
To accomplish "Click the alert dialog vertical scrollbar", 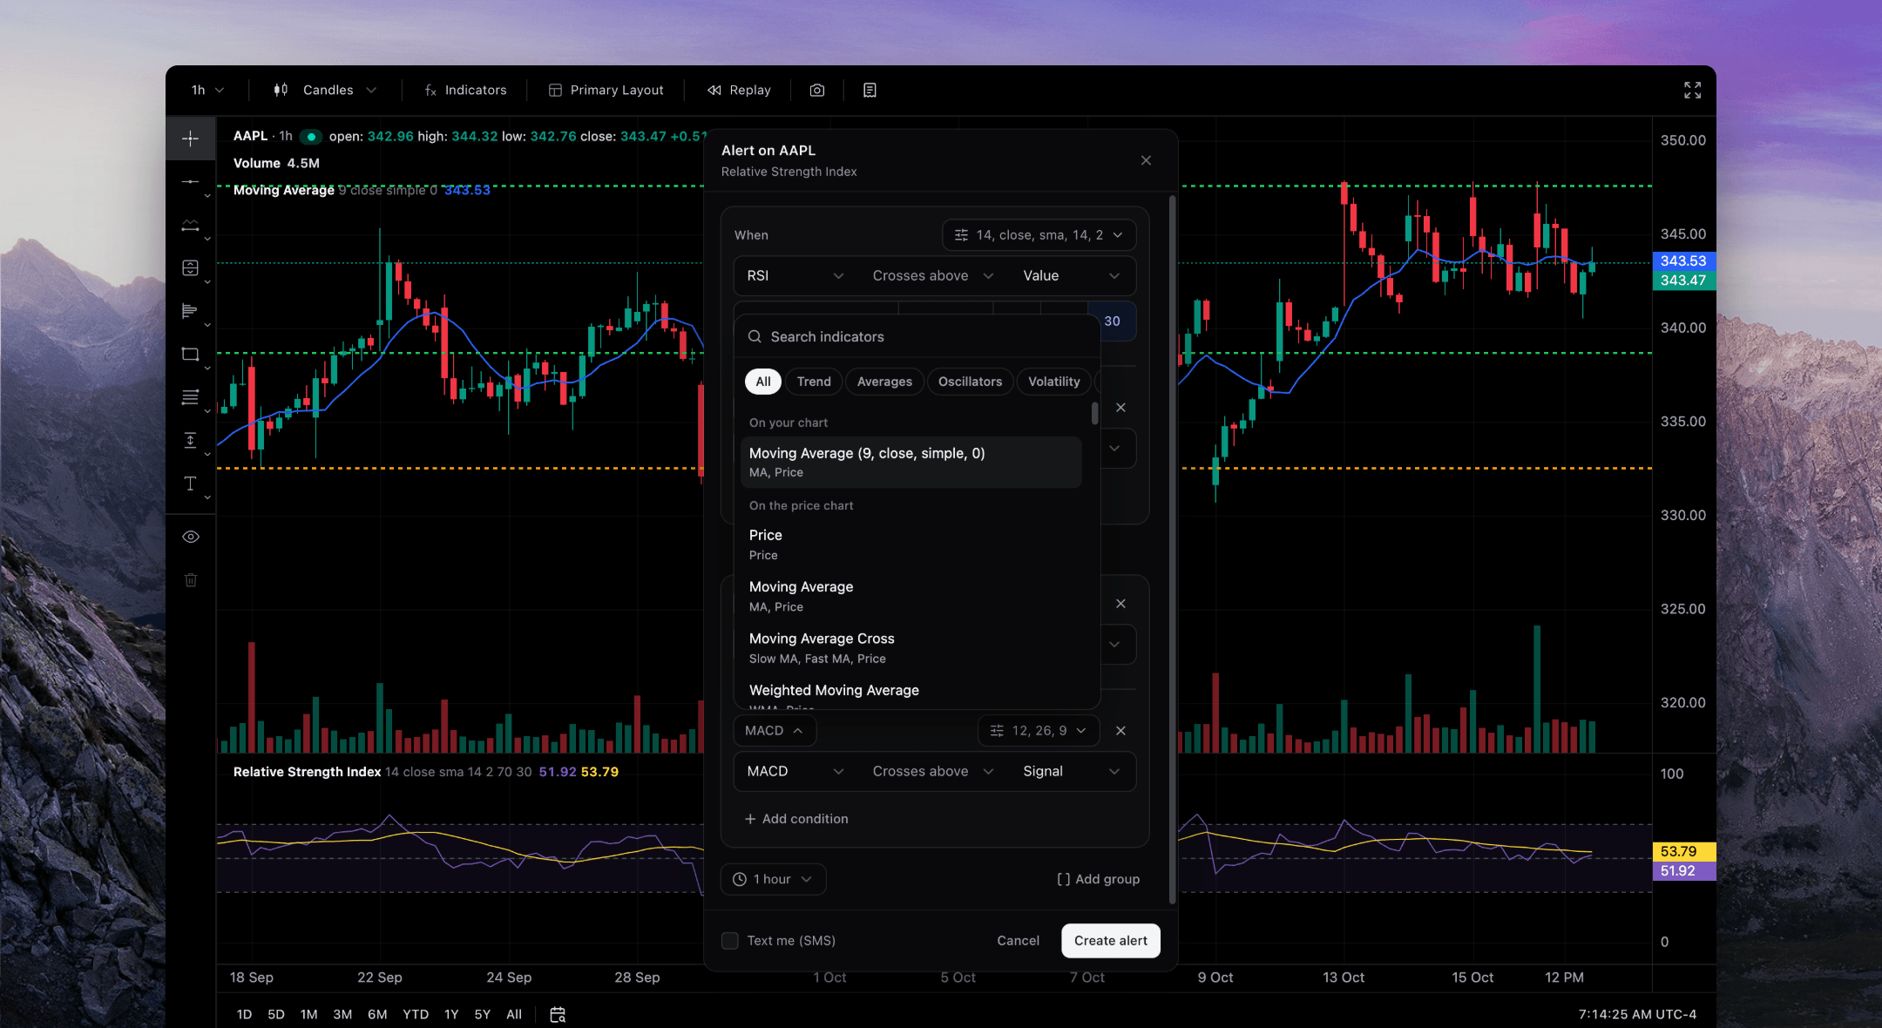I will click(1172, 549).
